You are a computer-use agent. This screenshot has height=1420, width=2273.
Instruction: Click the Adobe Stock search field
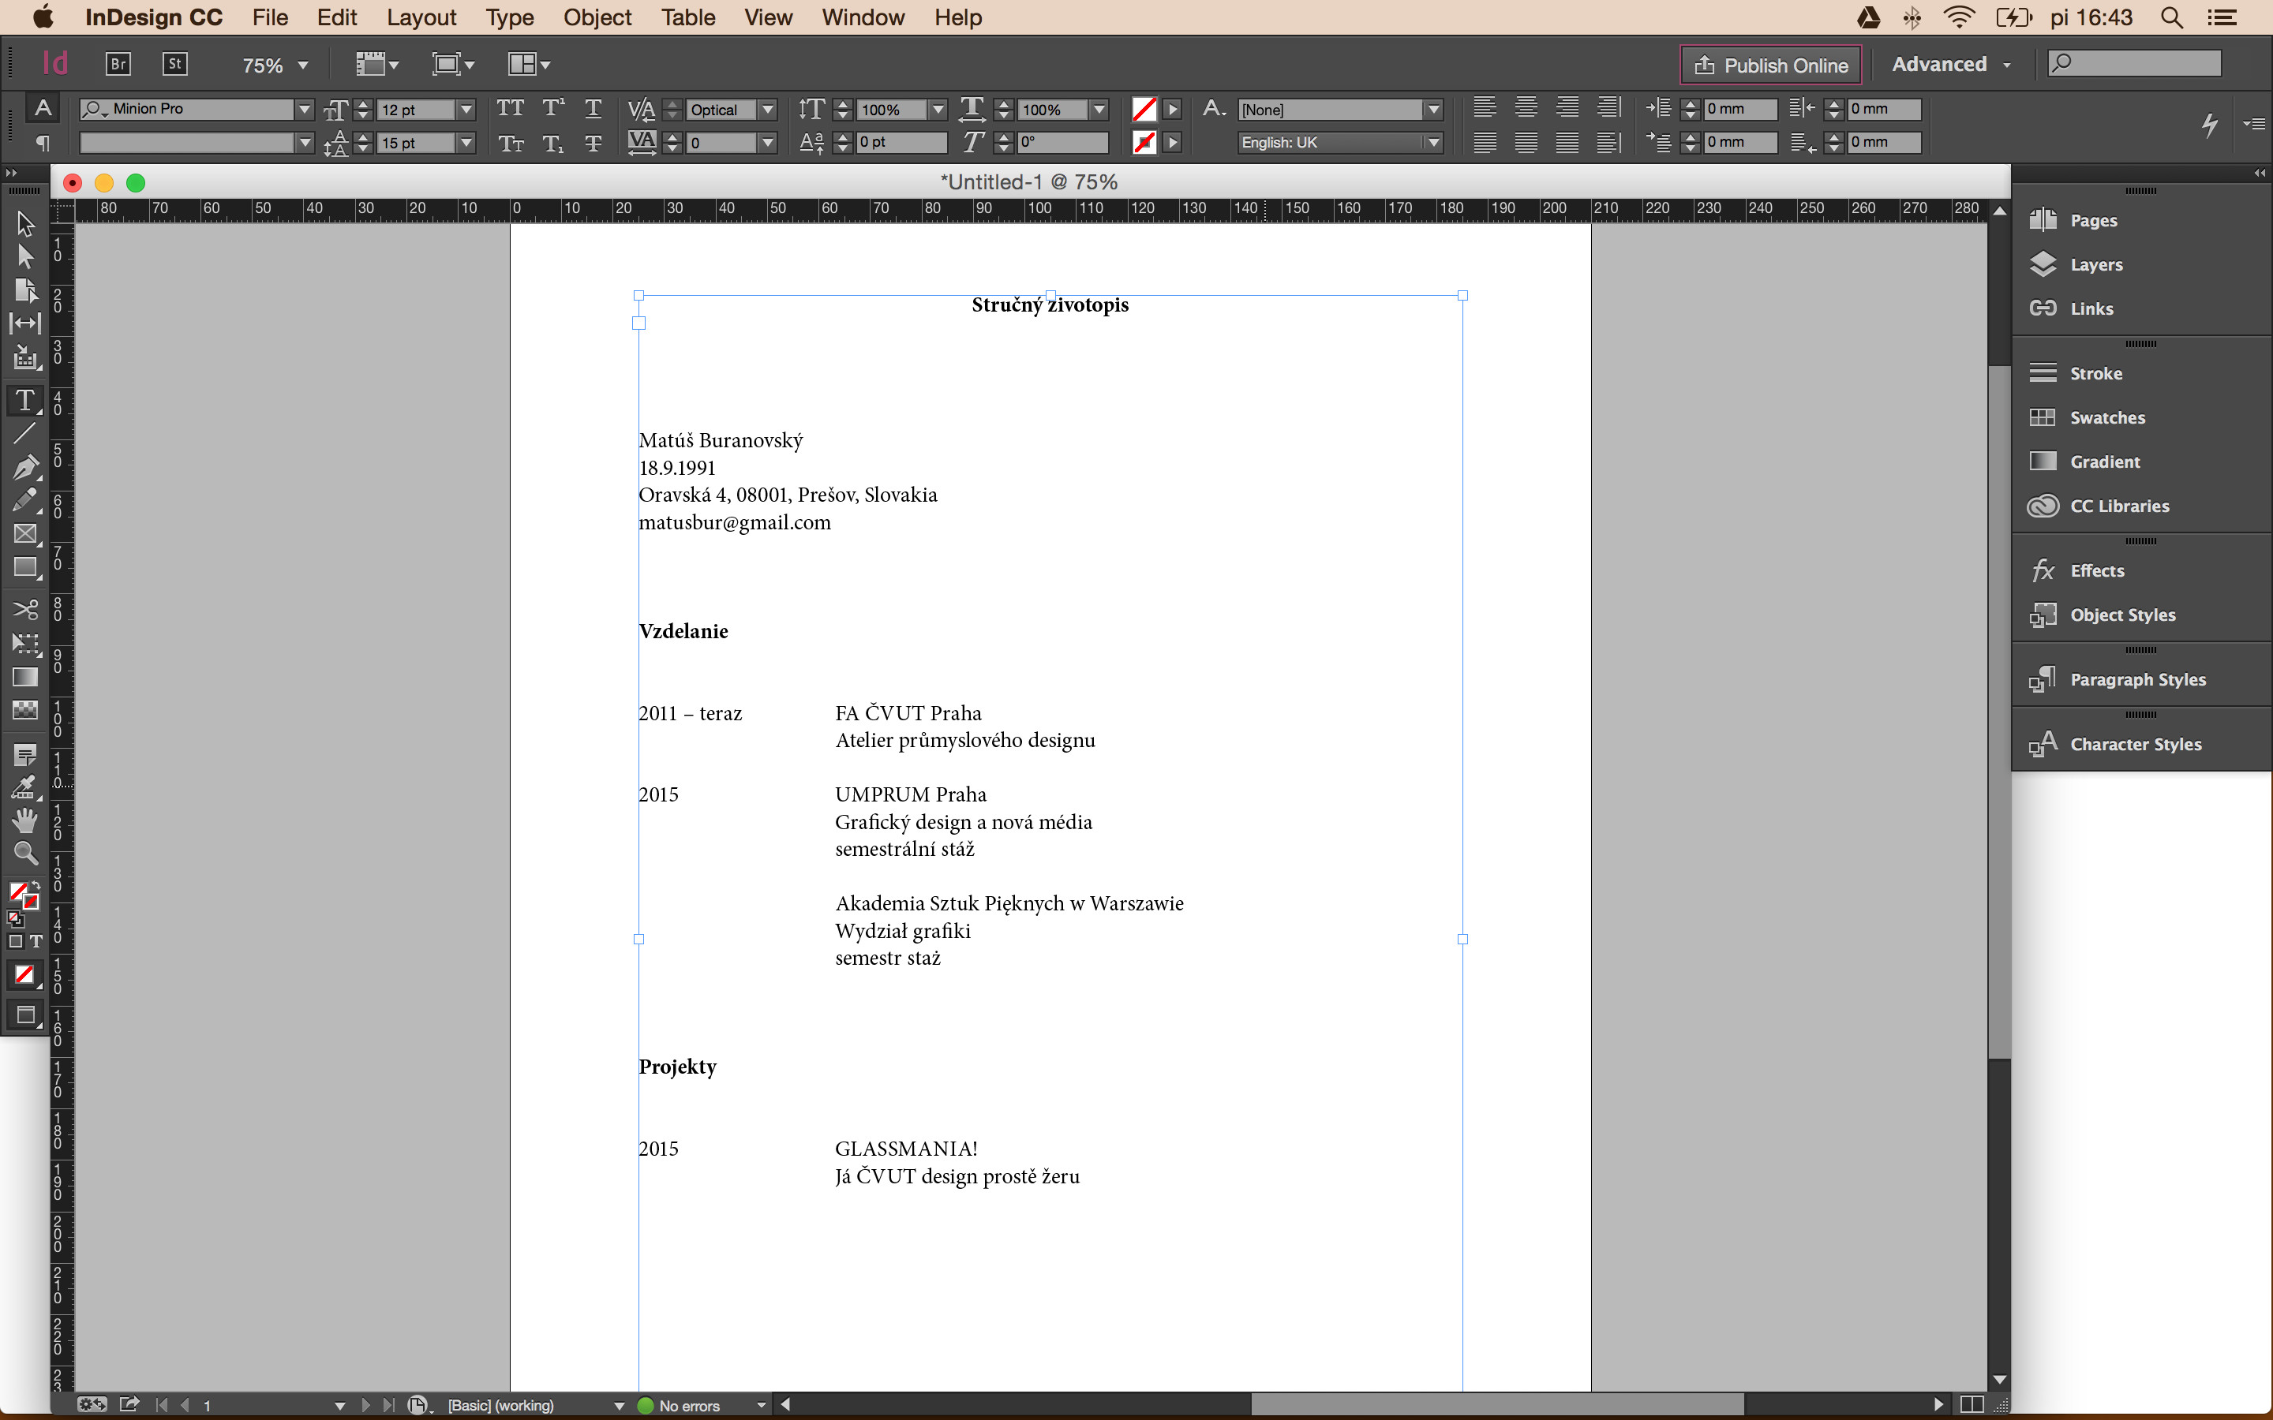pyautogui.click(x=2134, y=64)
